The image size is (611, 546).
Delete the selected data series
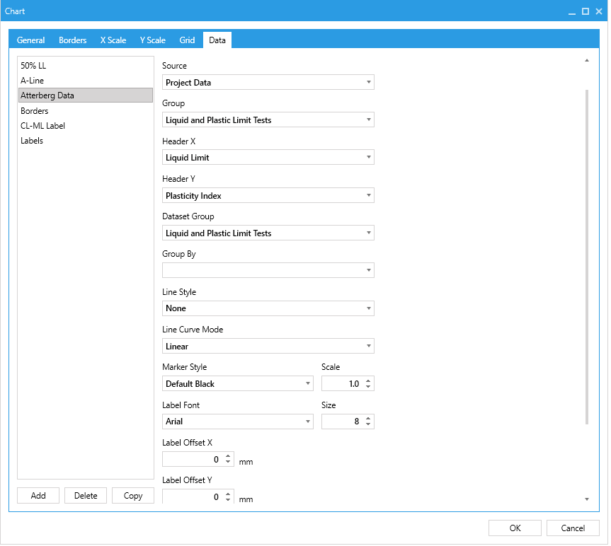click(86, 496)
